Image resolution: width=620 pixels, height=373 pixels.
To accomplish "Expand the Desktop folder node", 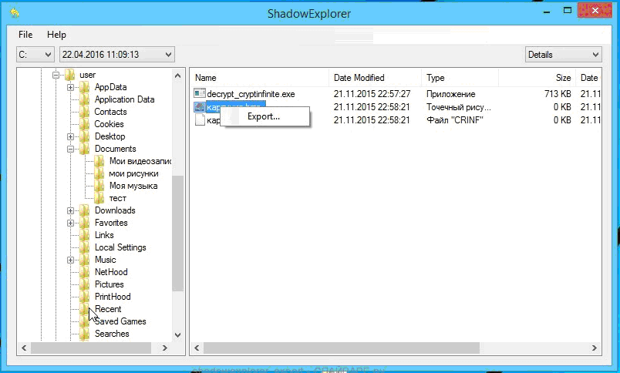I will pos(70,136).
